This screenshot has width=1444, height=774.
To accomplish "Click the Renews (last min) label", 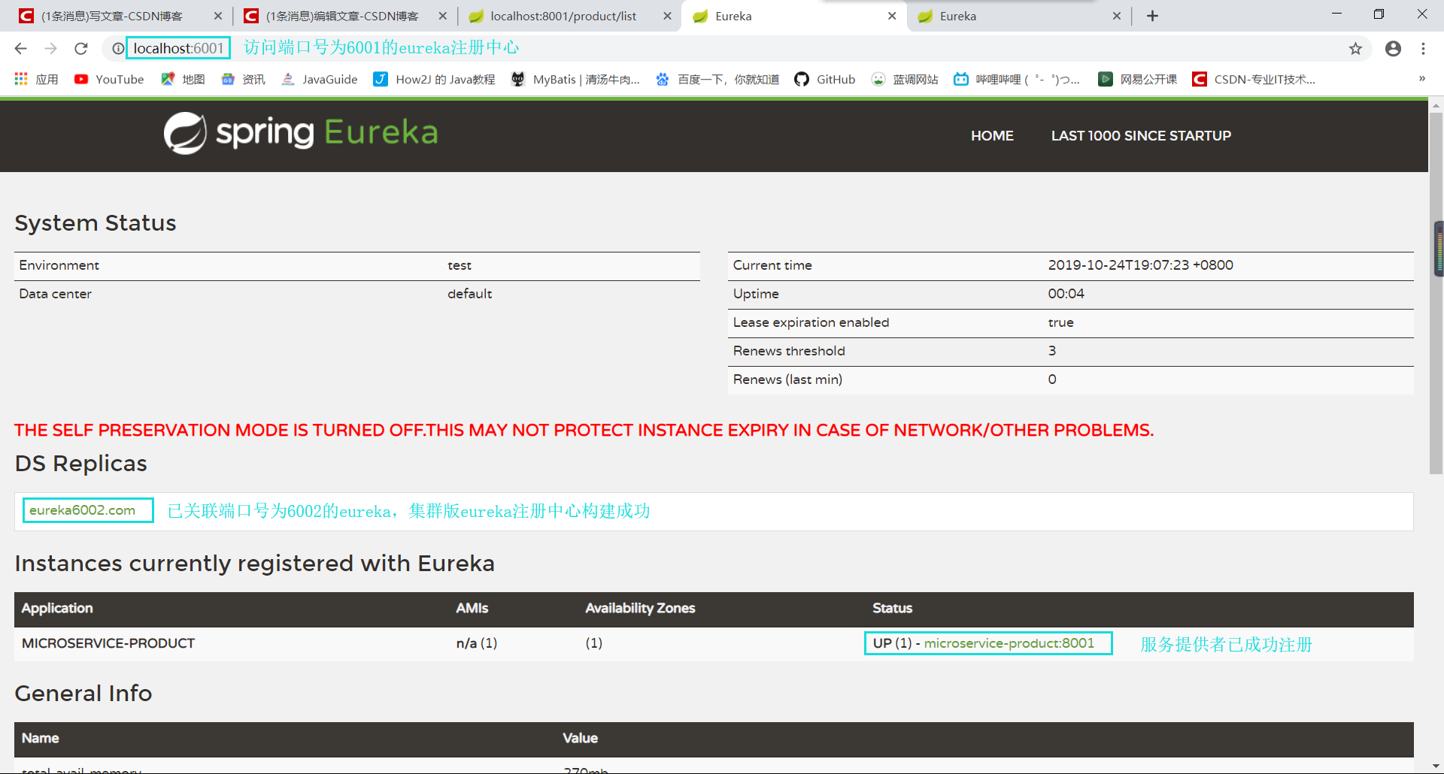I will (787, 379).
